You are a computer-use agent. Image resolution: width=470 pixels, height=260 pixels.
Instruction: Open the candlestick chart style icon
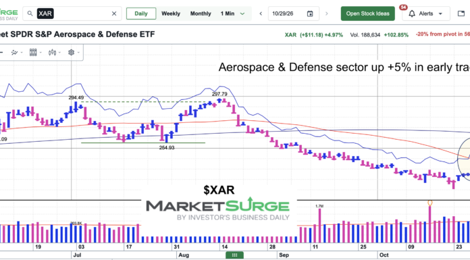(52, 53)
